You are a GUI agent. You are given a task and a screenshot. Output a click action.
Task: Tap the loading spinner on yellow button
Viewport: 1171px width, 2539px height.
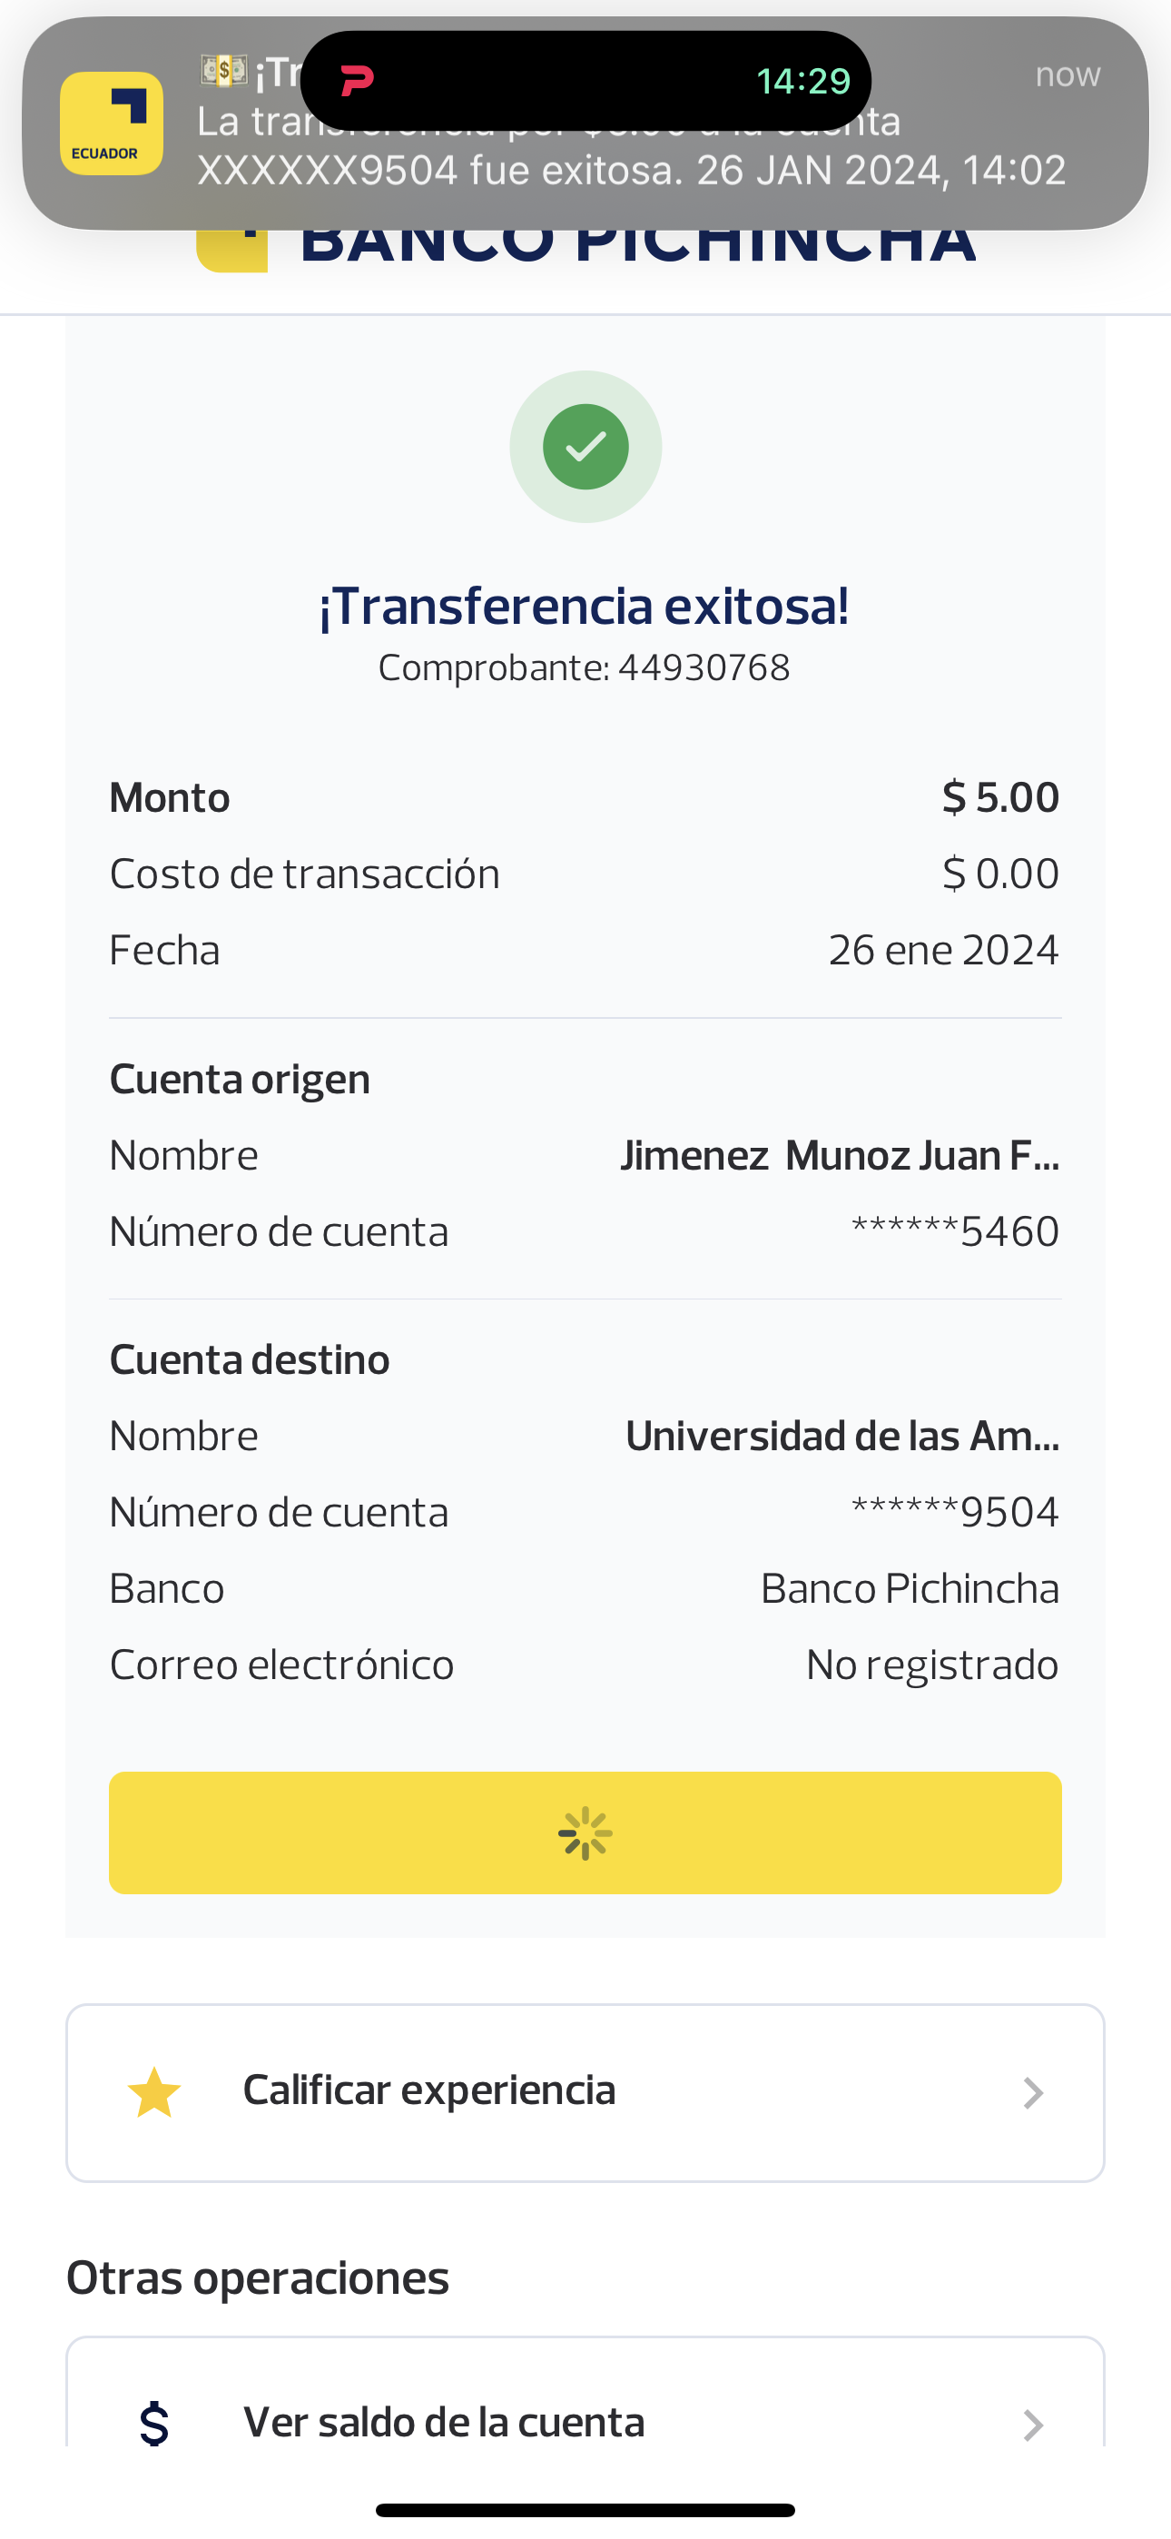click(x=585, y=1833)
